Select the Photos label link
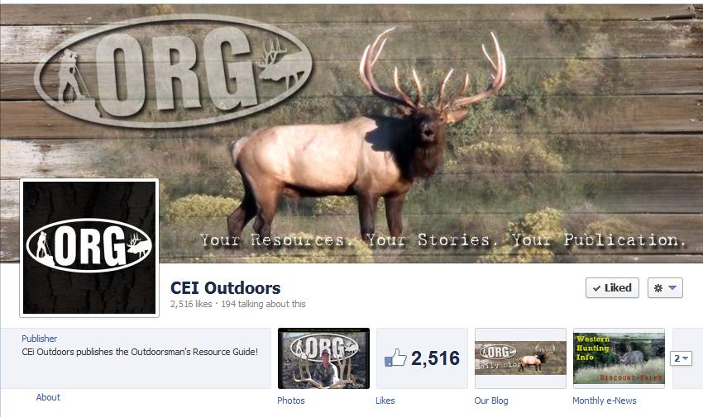Screen dimensions: 703x417 (291, 400)
